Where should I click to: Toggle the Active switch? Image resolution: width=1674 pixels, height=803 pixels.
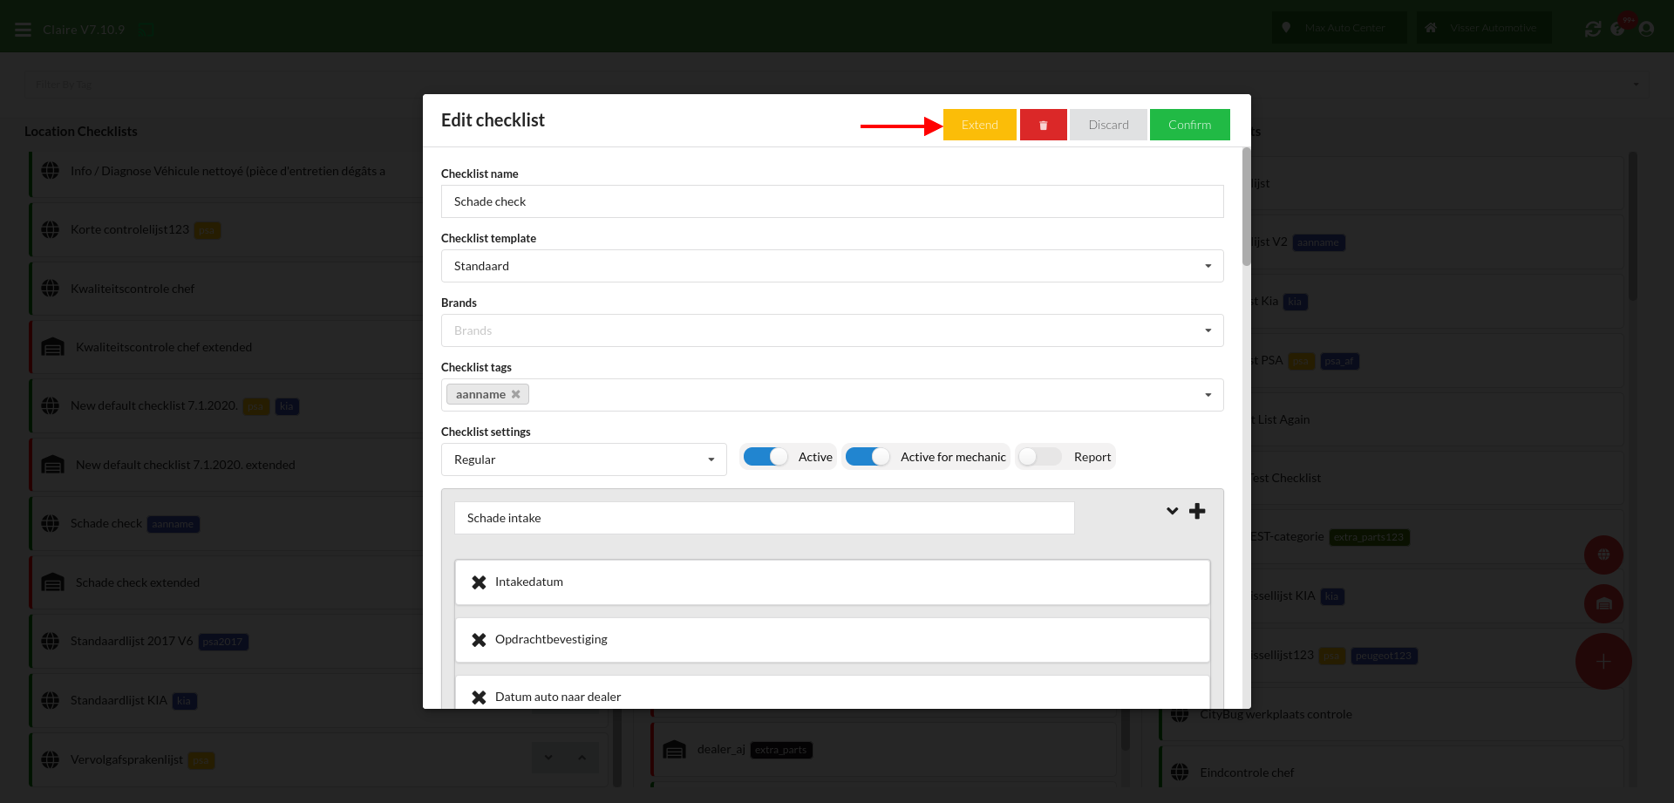point(766,457)
